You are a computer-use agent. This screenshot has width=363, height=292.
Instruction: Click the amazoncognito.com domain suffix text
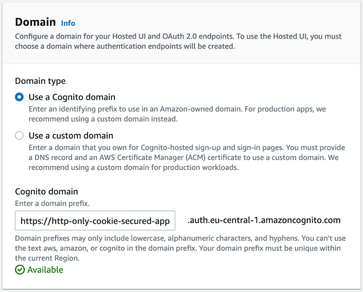(264, 220)
